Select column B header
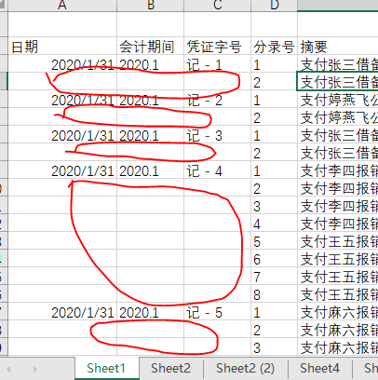 [151, 6]
